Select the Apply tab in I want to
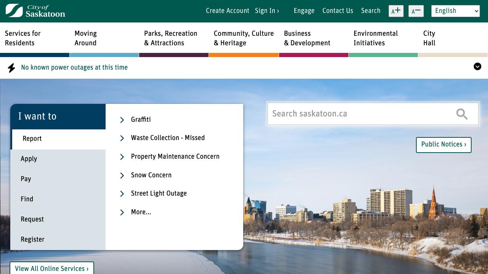Screen dimensions: 488x274 29,159
